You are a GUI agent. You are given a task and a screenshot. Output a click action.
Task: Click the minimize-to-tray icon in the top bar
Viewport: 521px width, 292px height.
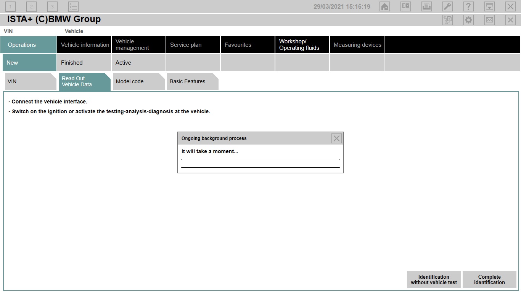click(x=489, y=6)
